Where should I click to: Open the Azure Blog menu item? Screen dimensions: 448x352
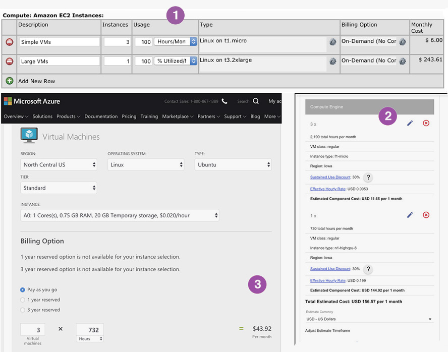255,116
